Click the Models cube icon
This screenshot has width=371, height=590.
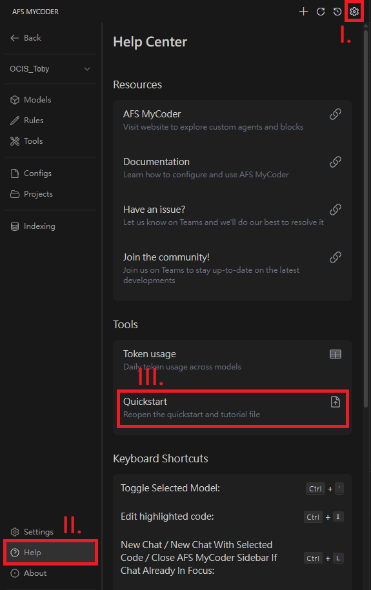15,100
